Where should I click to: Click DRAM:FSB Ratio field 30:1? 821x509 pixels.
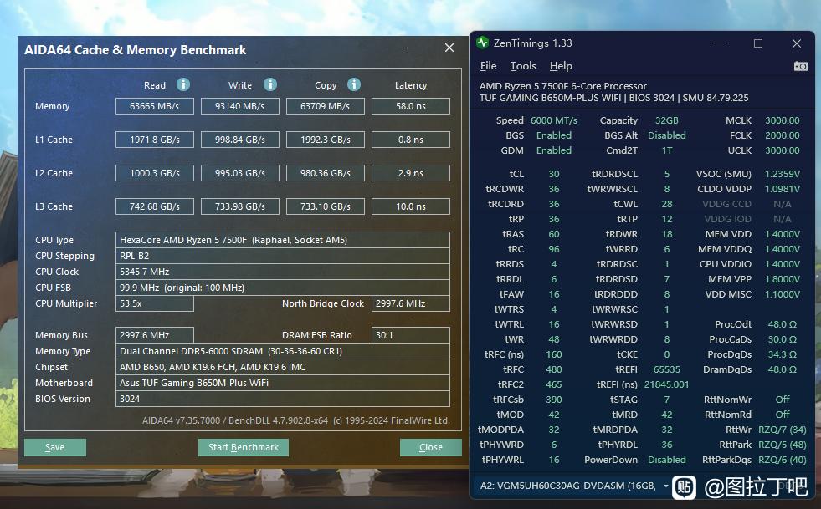[410, 335]
